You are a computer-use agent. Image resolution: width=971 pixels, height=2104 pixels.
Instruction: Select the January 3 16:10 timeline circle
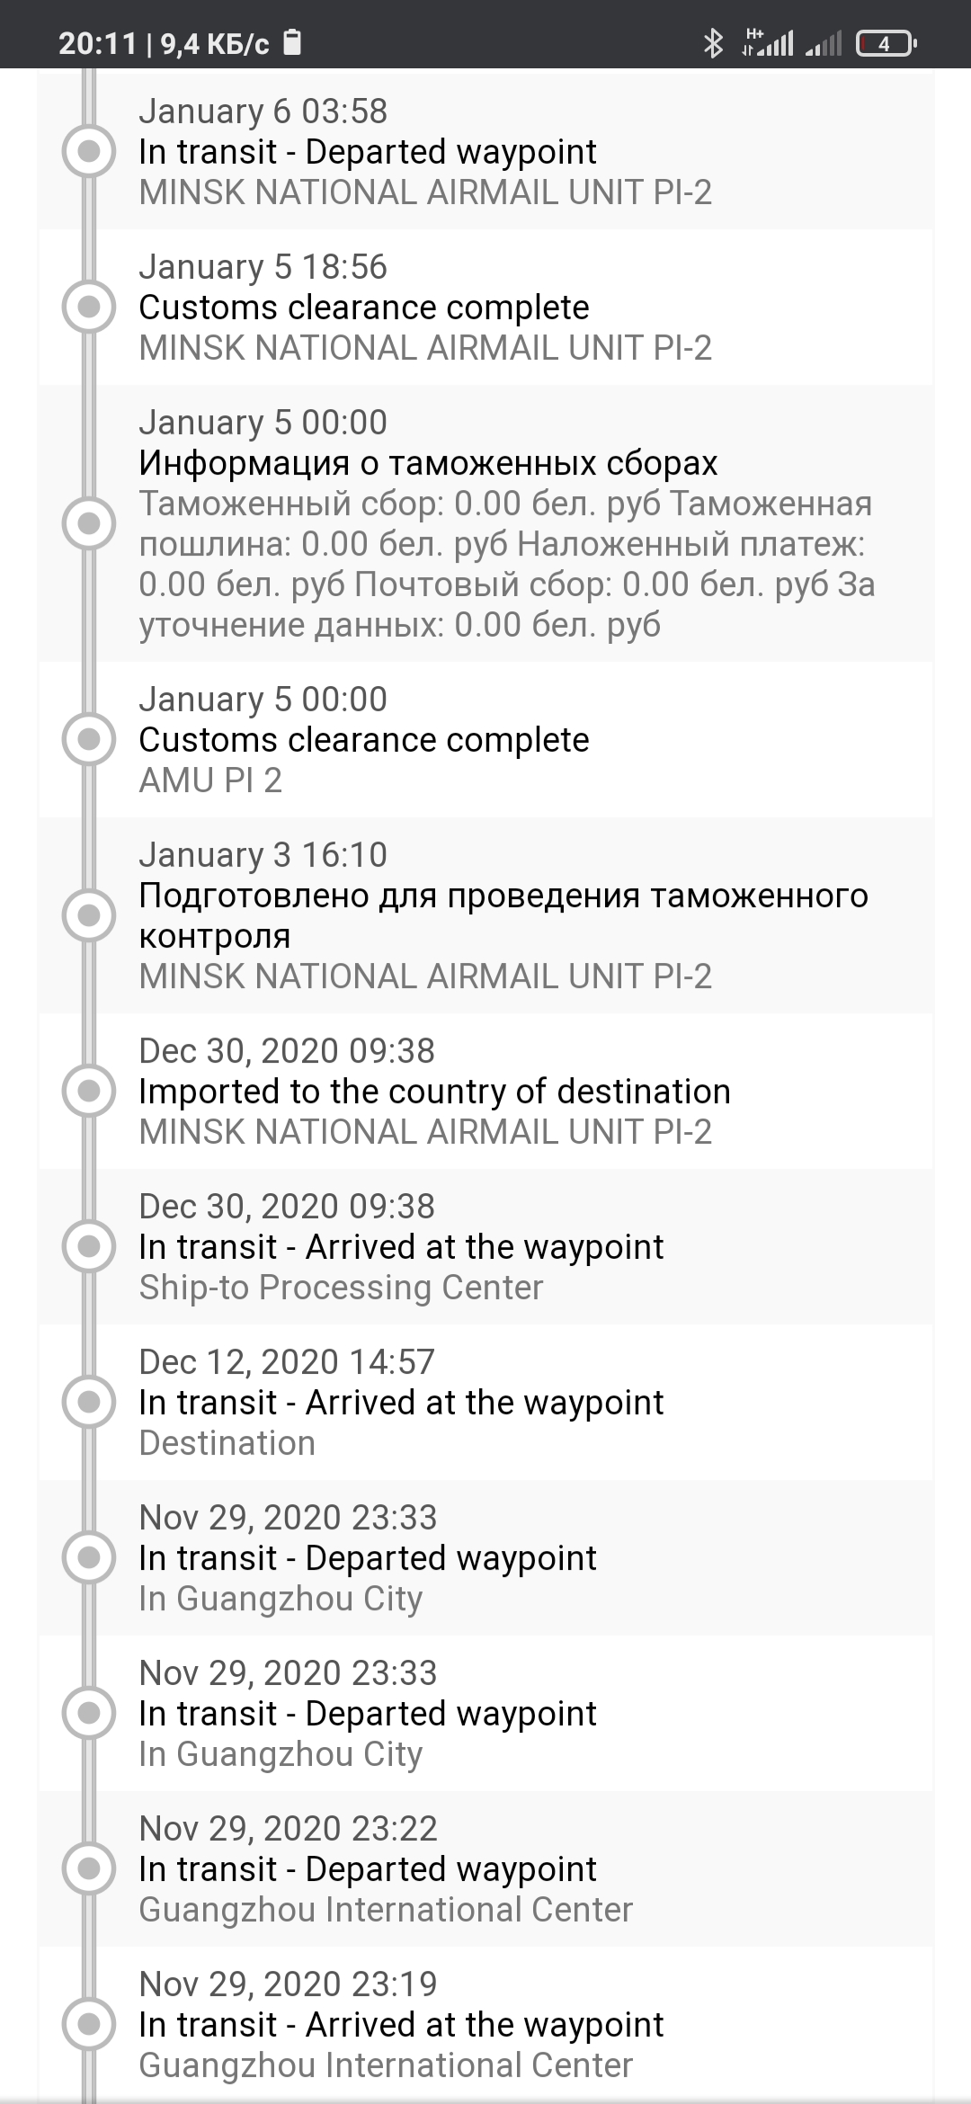click(88, 915)
